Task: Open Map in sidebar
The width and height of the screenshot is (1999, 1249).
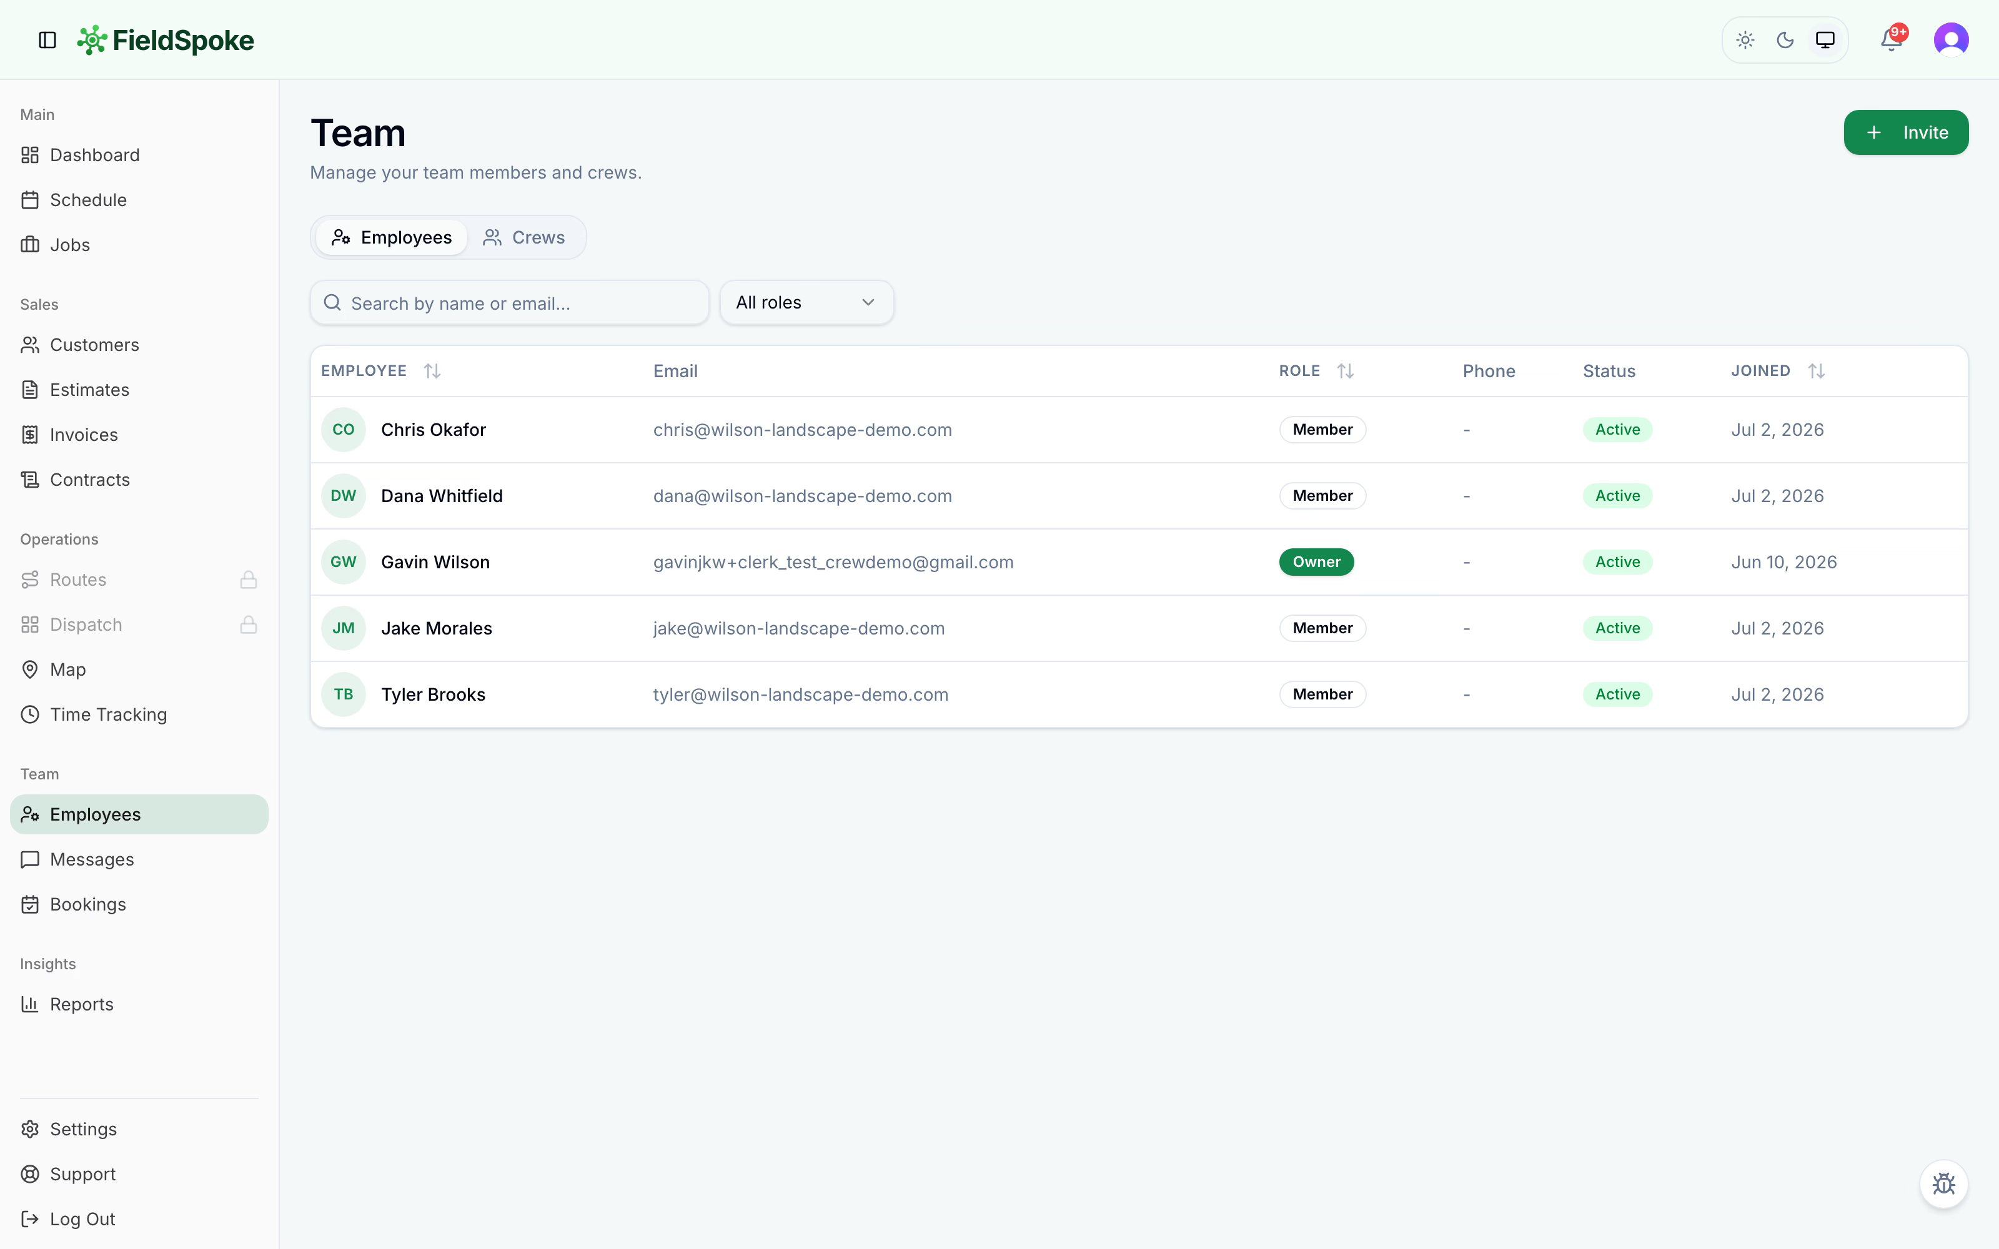Action: coord(139,669)
